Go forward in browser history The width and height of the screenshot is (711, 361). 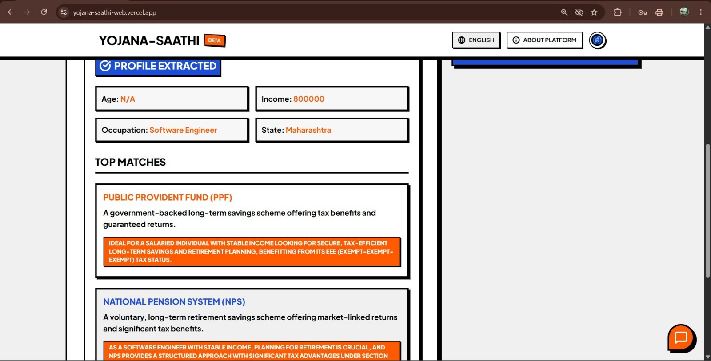click(x=27, y=12)
